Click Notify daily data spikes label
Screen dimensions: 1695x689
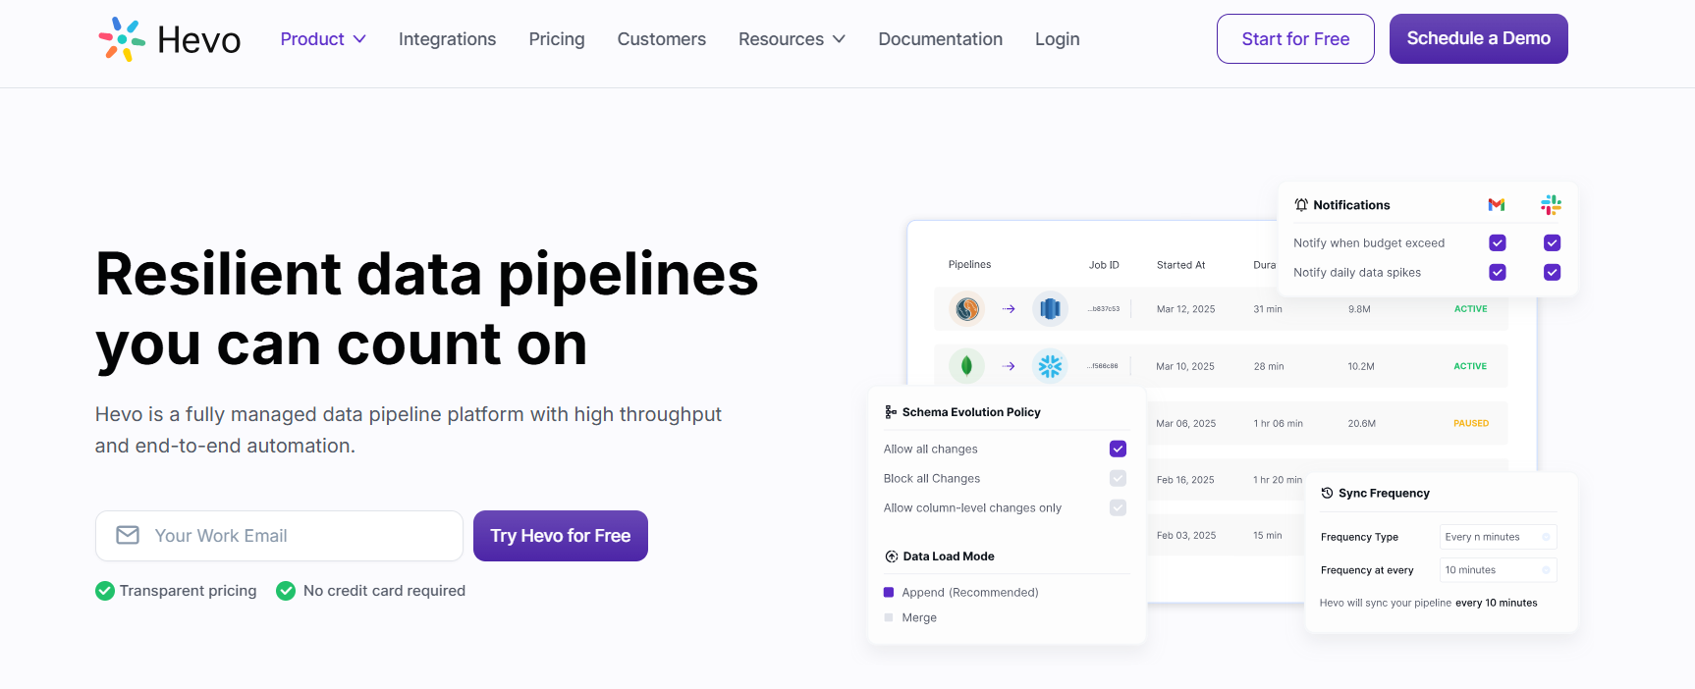pyautogui.click(x=1357, y=273)
